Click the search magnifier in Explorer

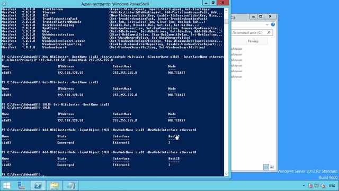tap(269, 32)
